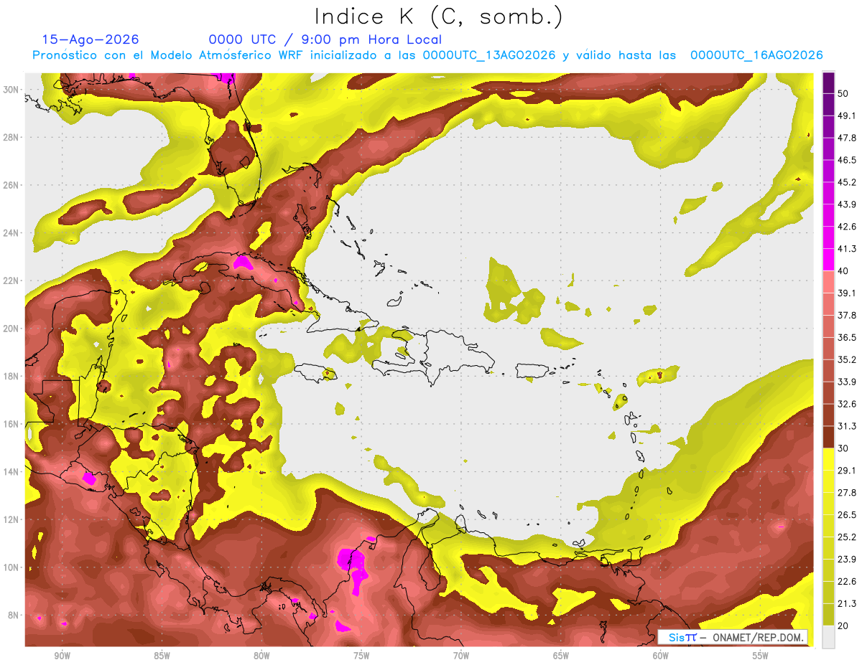Click the '55W' longitude label
The height and width of the screenshot is (665, 862).
point(760,656)
